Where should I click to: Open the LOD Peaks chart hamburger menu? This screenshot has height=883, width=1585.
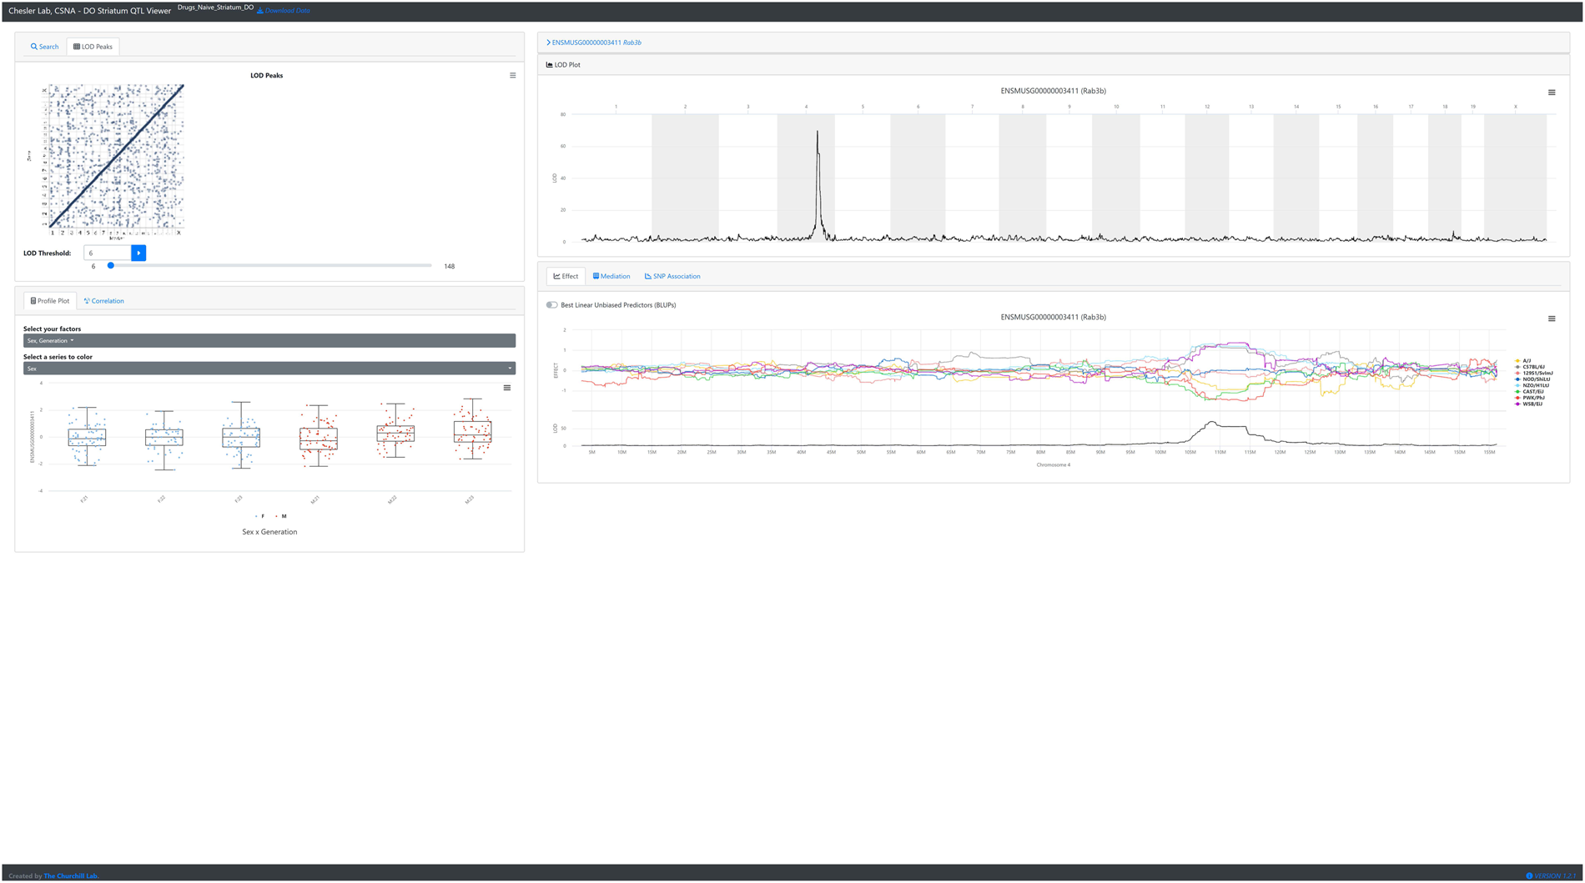(x=512, y=76)
